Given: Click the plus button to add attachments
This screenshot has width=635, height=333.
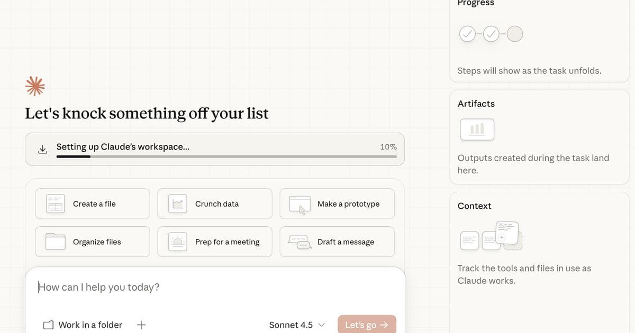Looking at the screenshot, I should 141,325.
